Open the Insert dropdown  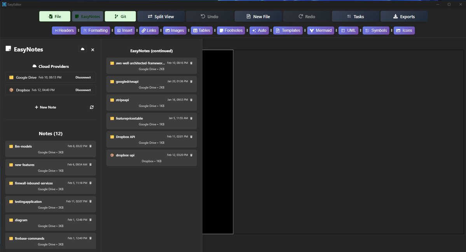pos(124,30)
